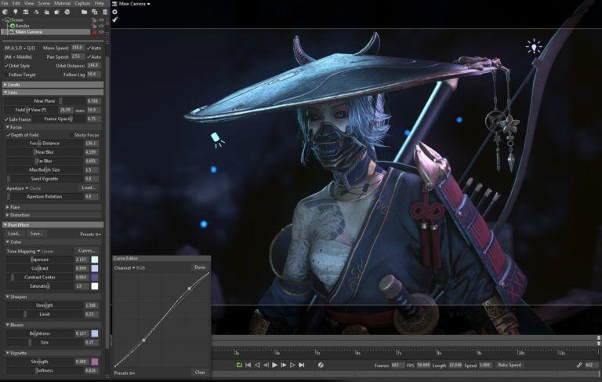Toggle the green loop playback button
Image resolution: width=602 pixels, height=382 pixels.
point(239,365)
